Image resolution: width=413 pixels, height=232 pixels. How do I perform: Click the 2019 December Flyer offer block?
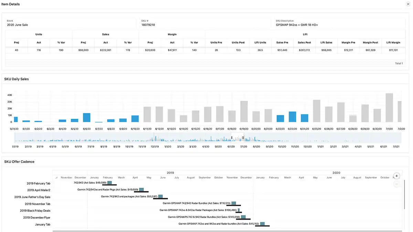pos(243,217)
